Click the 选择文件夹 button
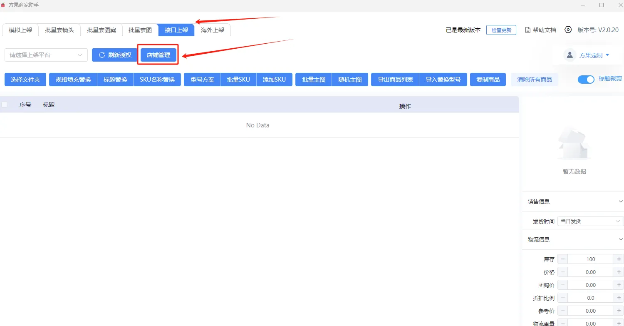This screenshot has width=624, height=326. point(25,80)
